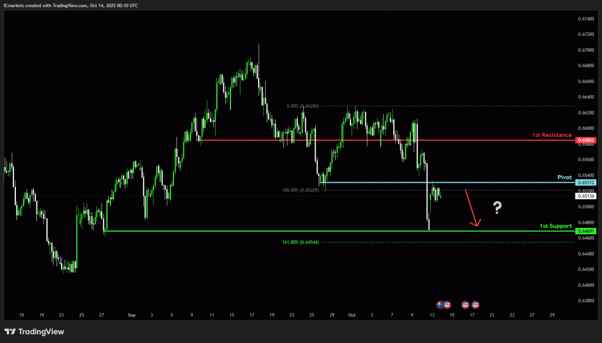
Task: Select the red downward arrow drawing
Action: click(473, 209)
